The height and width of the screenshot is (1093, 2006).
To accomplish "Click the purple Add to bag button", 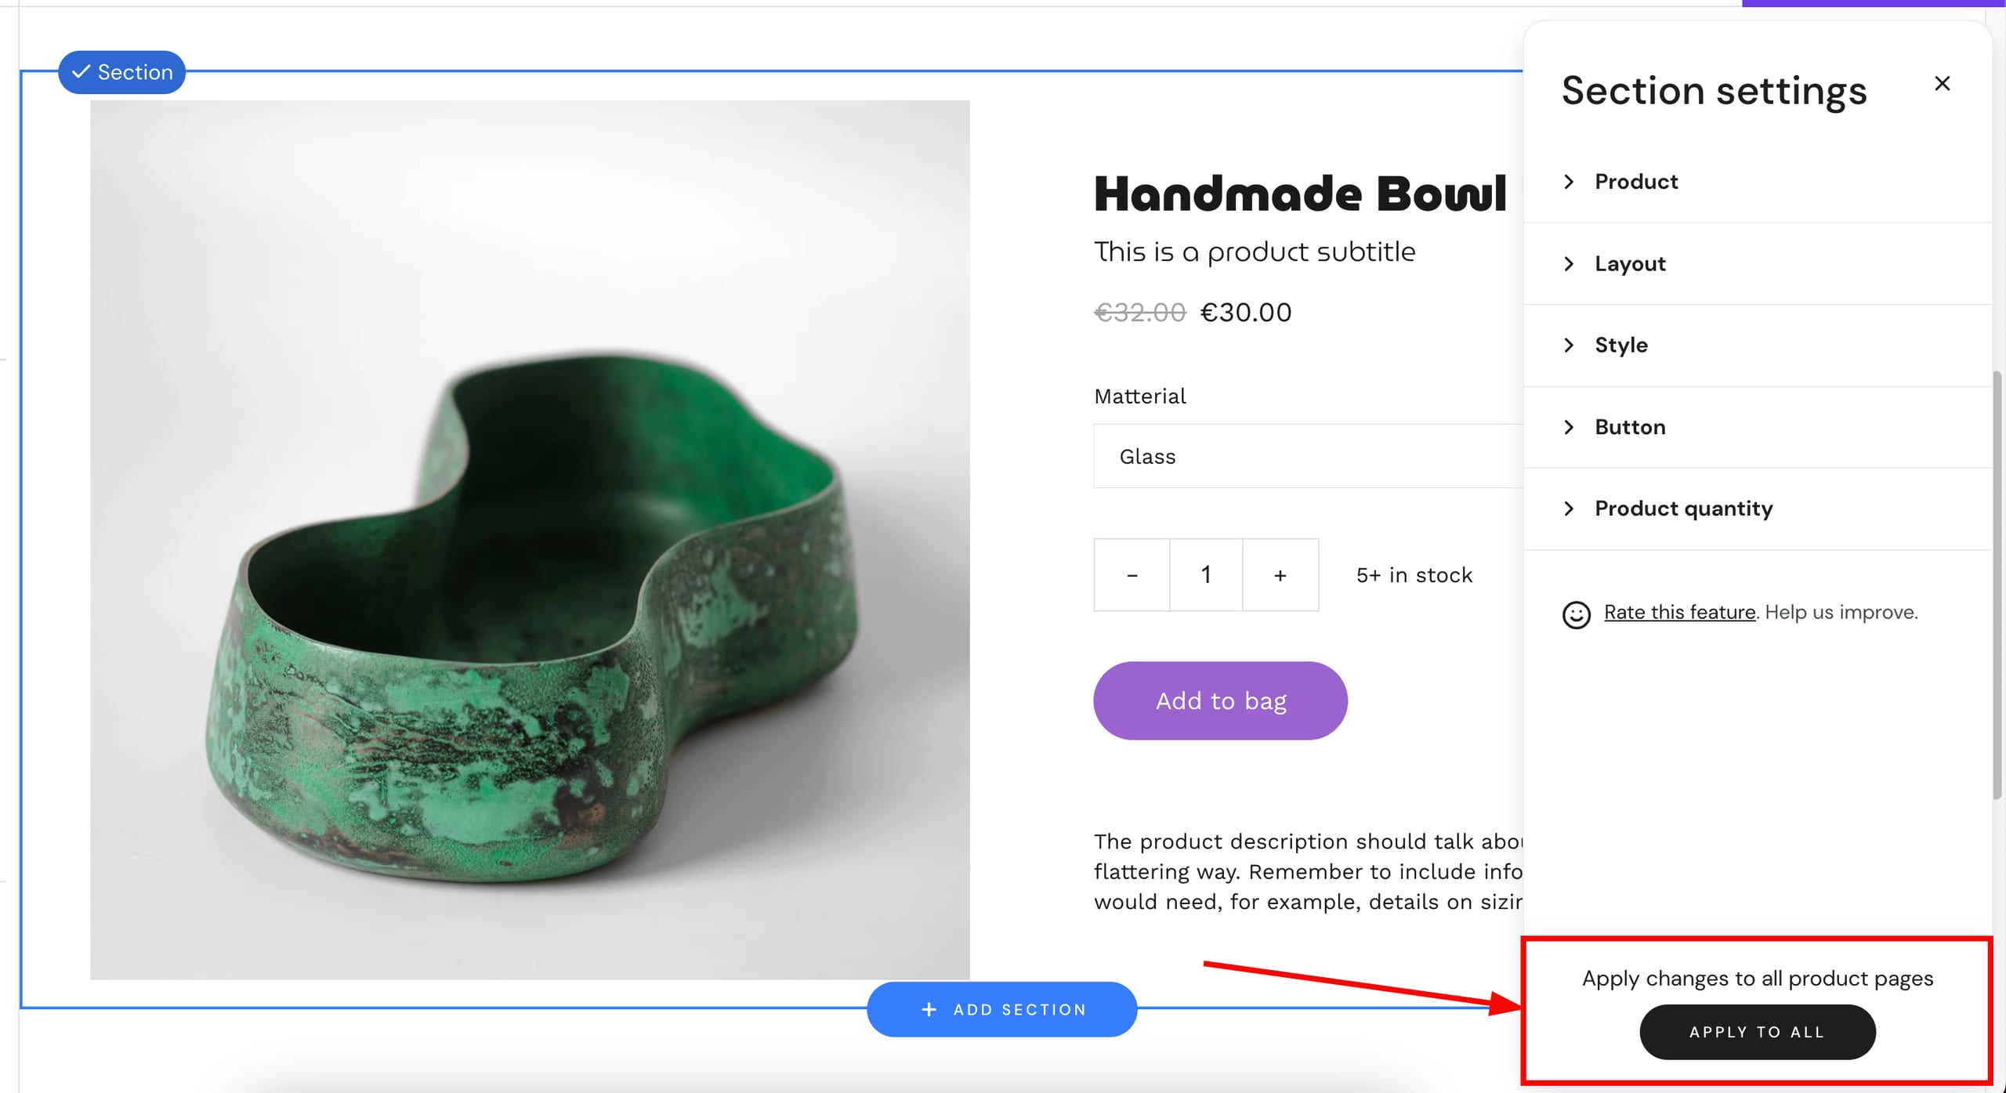I will [x=1220, y=700].
